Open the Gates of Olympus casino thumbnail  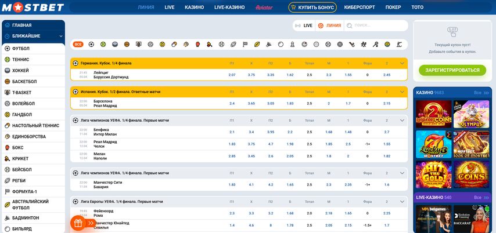point(471,114)
